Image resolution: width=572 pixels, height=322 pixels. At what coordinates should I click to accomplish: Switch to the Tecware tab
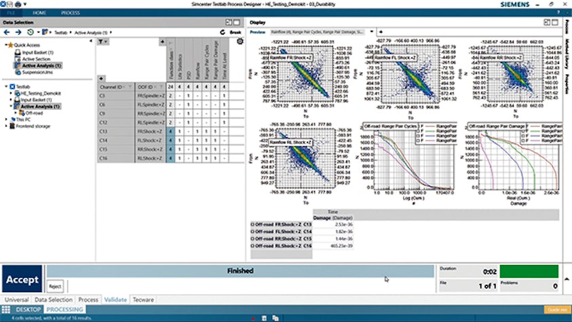[x=143, y=300]
